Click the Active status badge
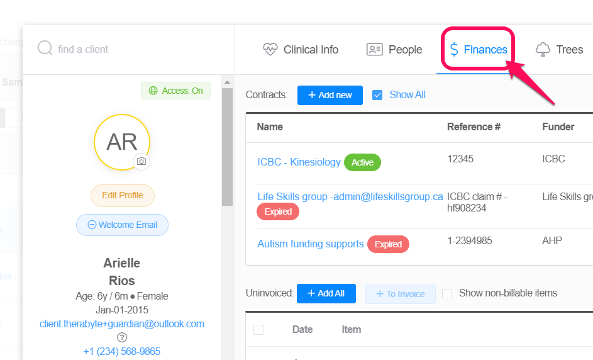 tap(362, 162)
